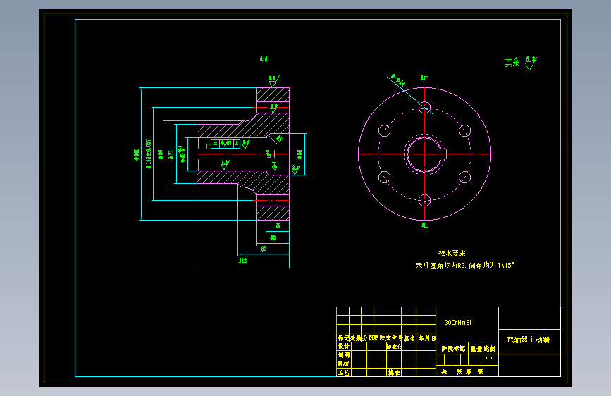
Task: Click the 制图 cell in title block
Action: pos(344,354)
